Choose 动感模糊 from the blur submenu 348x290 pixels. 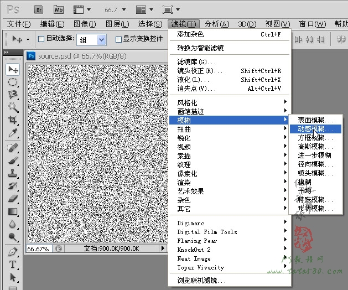click(315, 129)
